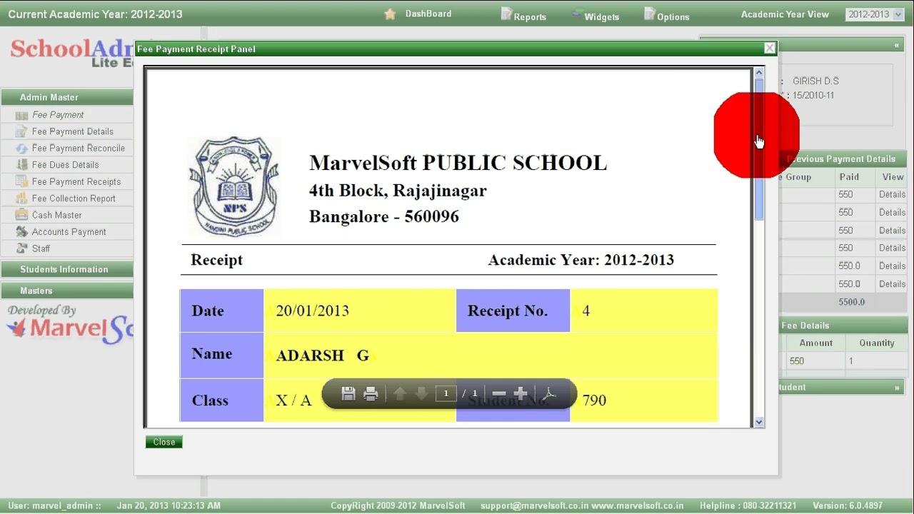The height and width of the screenshot is (514, 914).
Task: Open Fee Collection Report in sidebar
Action: point(74,198)
